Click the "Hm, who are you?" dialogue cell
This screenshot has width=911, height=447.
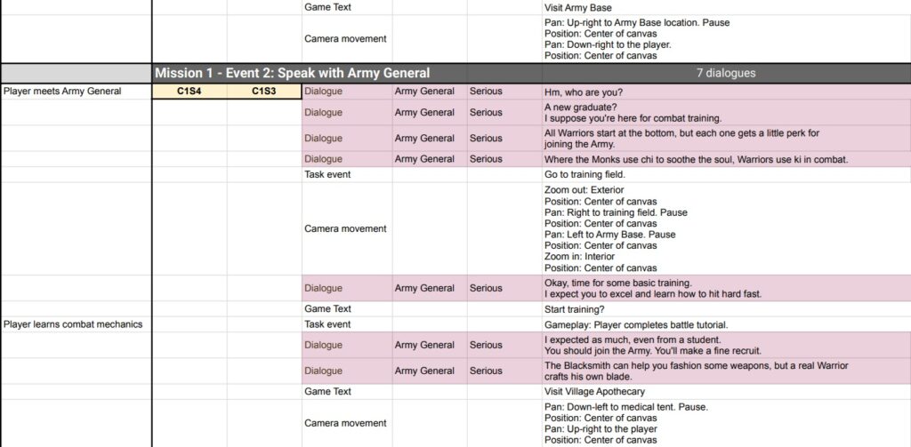[726, 91]
